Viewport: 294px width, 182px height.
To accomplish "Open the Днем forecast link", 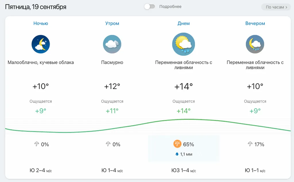I will (x=183, y=24).
